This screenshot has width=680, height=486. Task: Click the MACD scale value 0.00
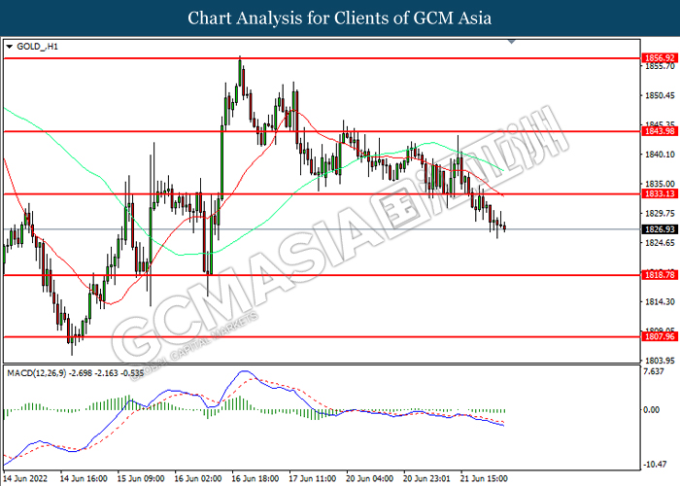click(652, 410)
